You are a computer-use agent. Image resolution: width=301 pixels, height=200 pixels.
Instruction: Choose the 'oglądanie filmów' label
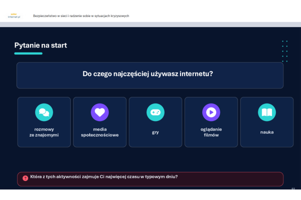[x=211, y=132]
